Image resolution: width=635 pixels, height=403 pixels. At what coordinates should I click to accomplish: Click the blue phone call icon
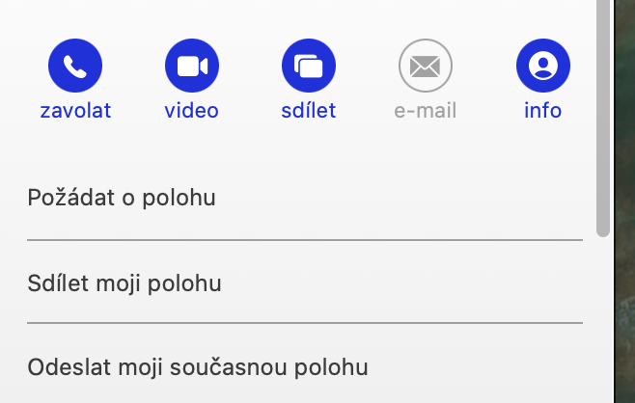[75, 66]
